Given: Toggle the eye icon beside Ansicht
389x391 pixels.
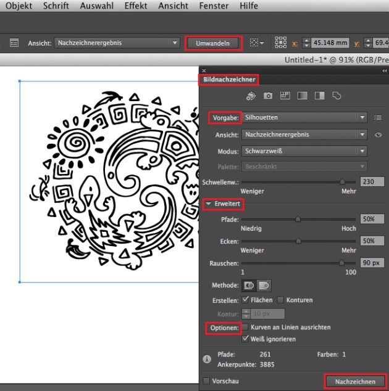Looking at the screenshot, I should [378, 134].
